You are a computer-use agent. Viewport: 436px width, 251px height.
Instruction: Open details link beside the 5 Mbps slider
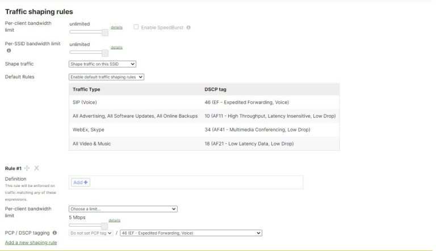pyautogui.click(x=114, y=220)
